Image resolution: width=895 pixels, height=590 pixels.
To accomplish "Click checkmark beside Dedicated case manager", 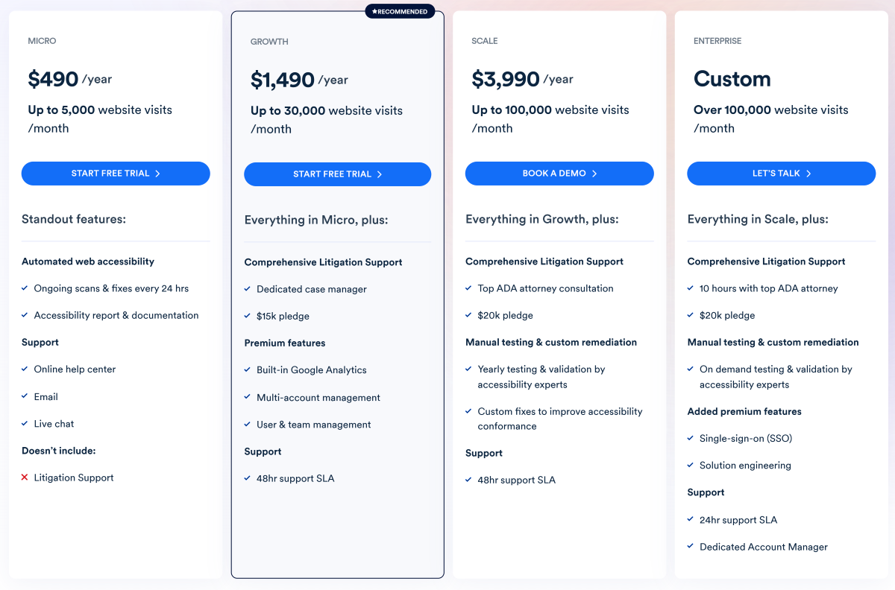I will pos(248,289).
